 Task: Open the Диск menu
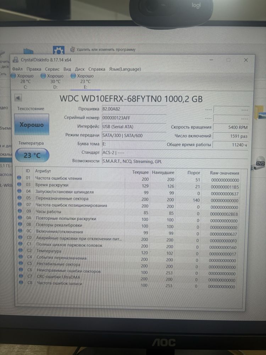(x=79, y=69)
